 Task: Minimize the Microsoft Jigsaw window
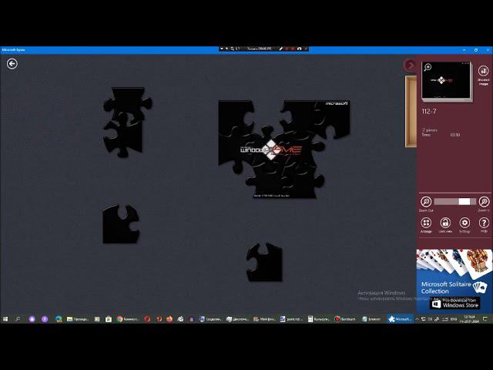coord(464,49)
